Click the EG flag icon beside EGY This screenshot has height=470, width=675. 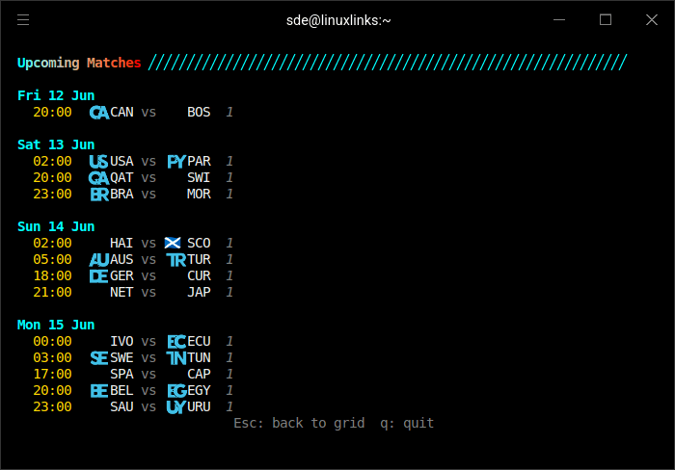click(x=176, y=391)
